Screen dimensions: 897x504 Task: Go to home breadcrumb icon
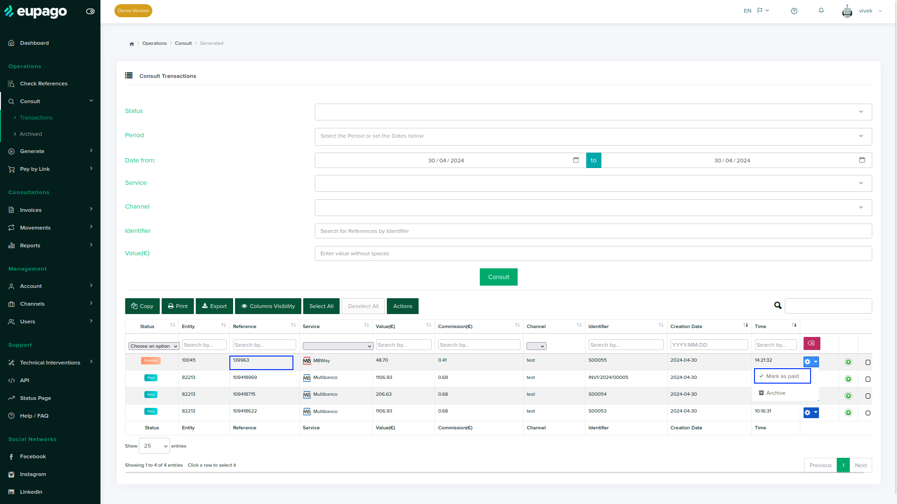point(132,44)
